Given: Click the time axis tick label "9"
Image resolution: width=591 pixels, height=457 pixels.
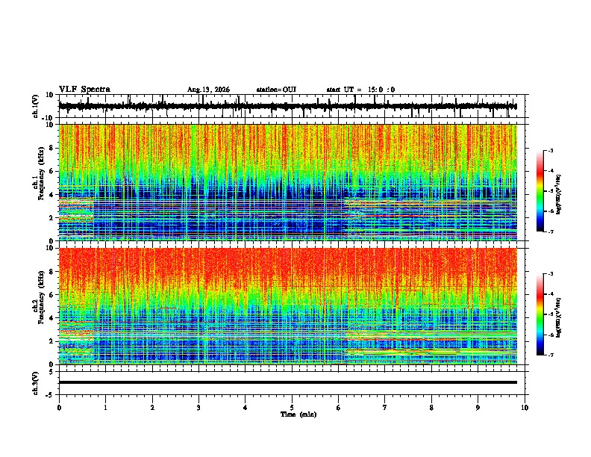Looking at the screenshot, I should (478, 408).
